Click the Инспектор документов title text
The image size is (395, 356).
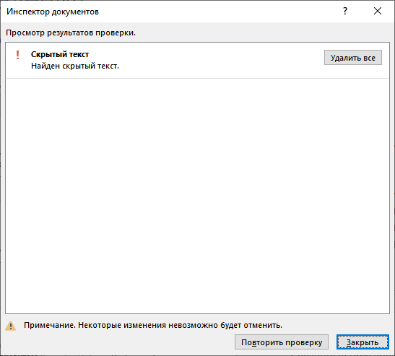point(53,12)
